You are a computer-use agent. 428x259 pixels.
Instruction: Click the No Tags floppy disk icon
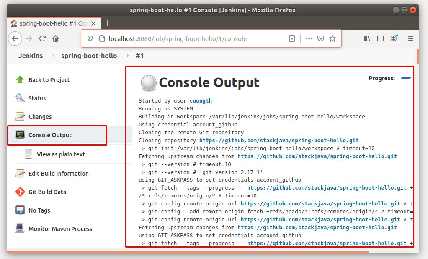pyautogui.click(x=20, y=210)
